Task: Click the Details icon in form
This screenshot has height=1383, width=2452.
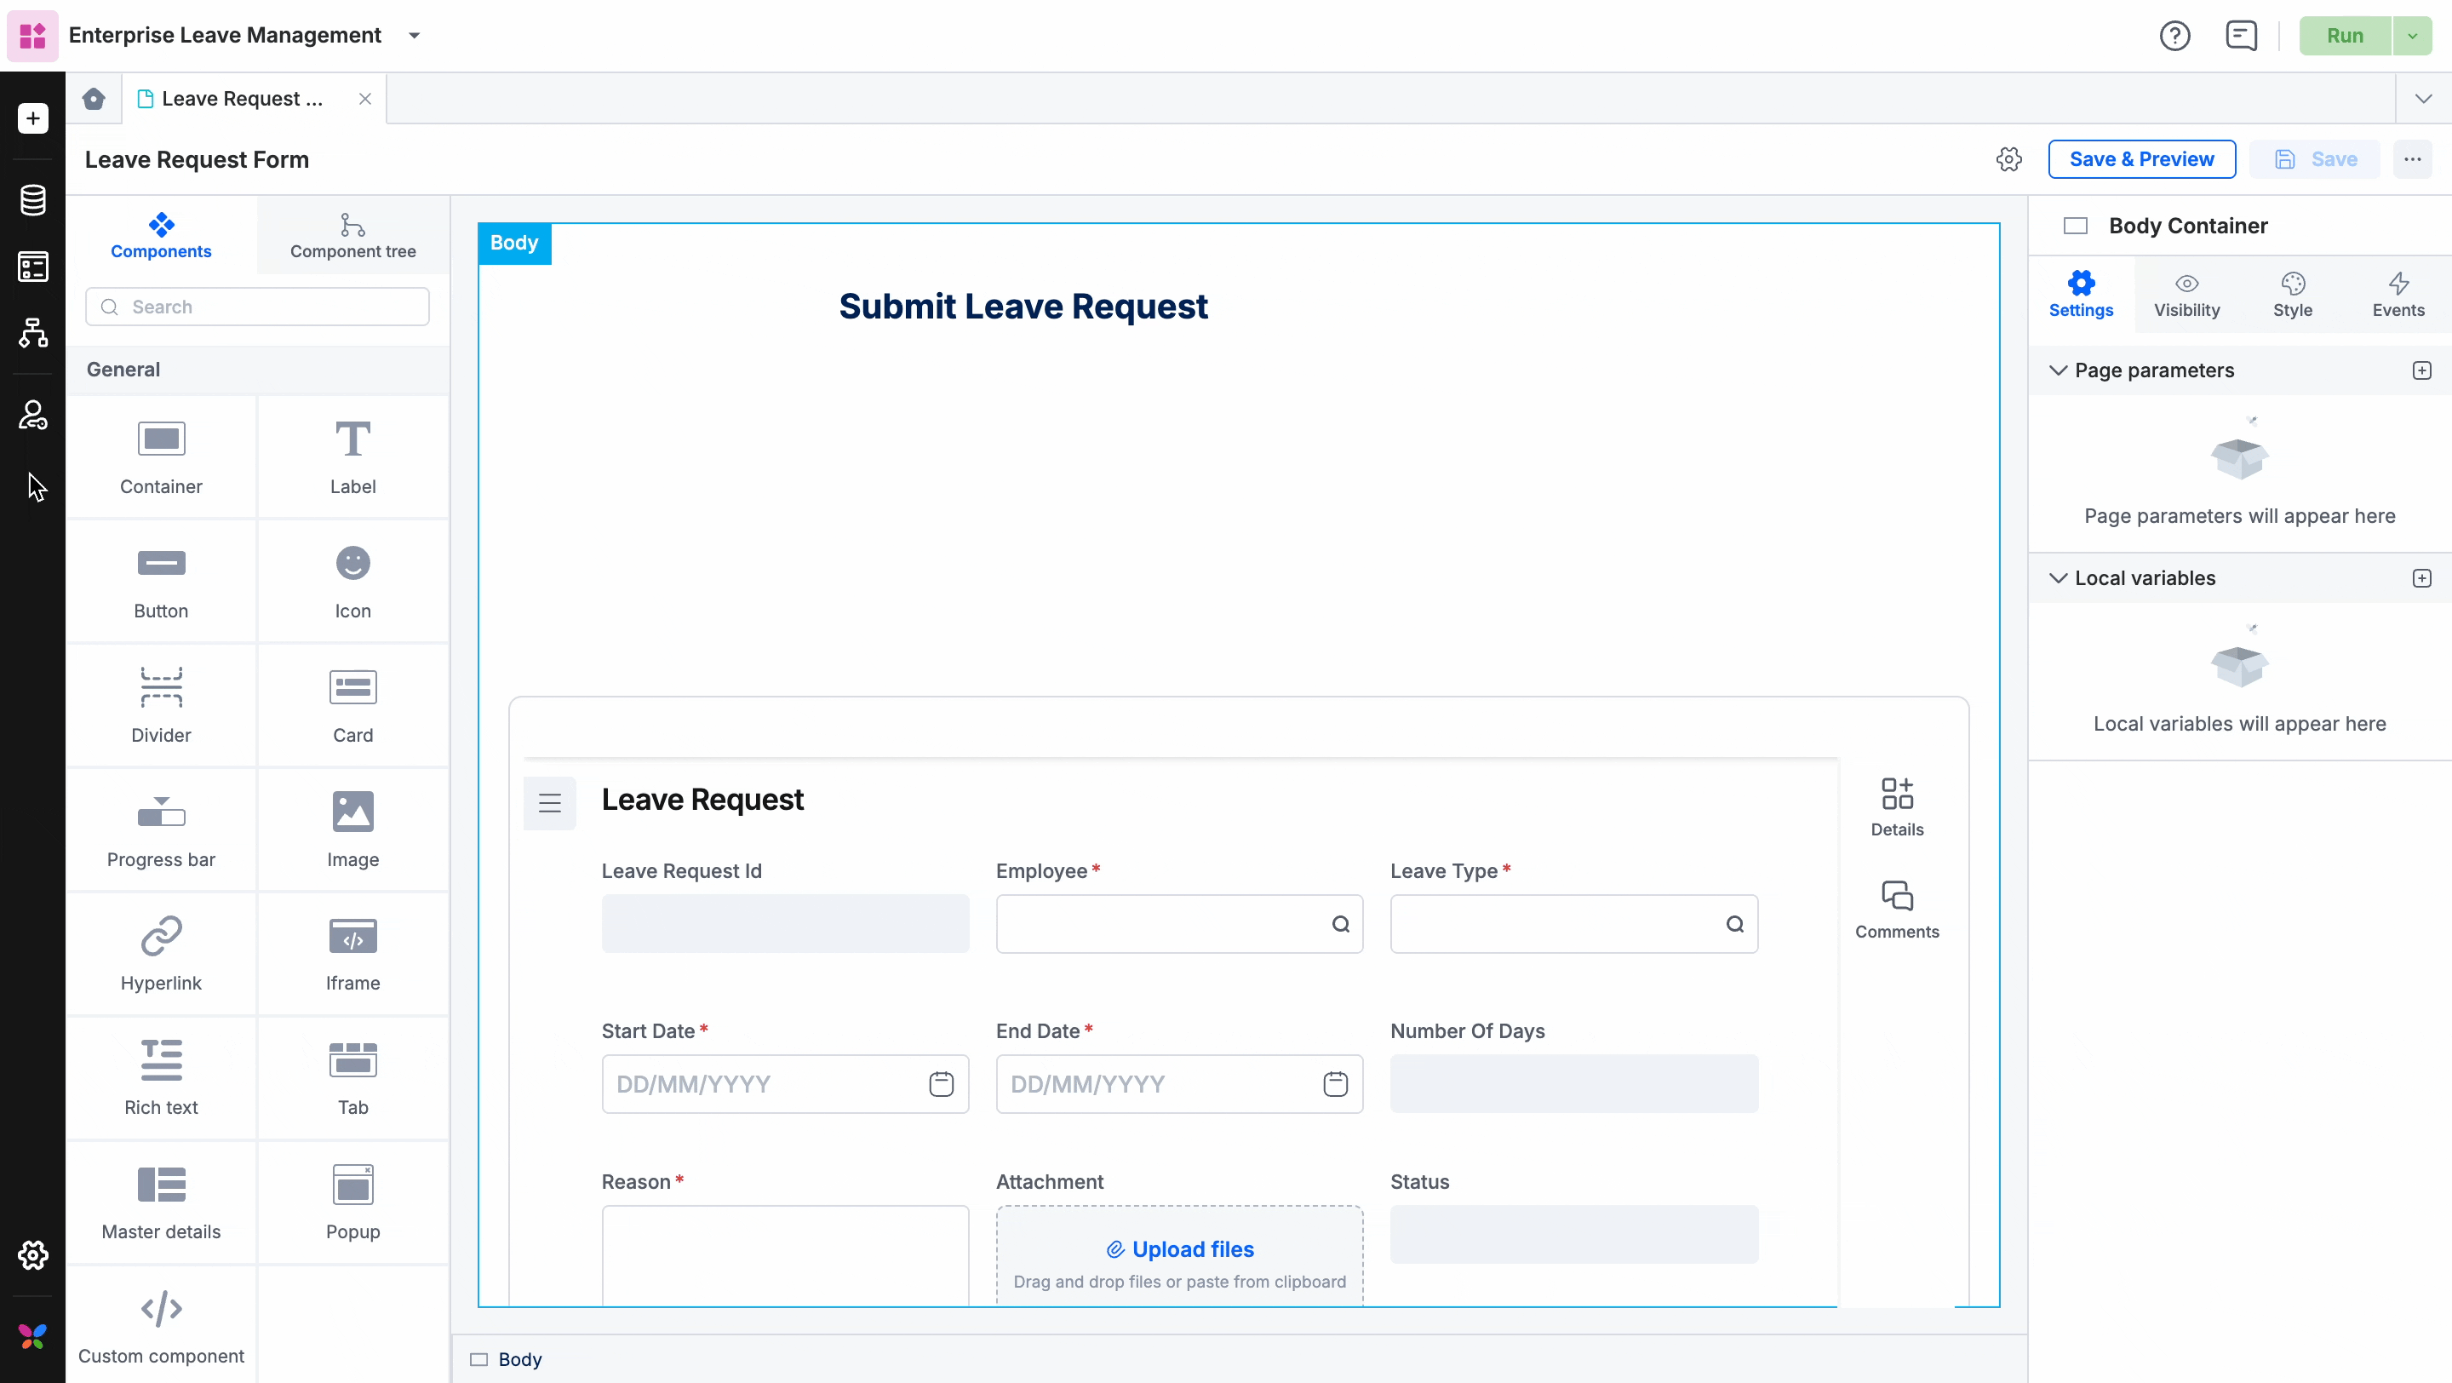Action: pyautogui.click(x=1896, y=806)
